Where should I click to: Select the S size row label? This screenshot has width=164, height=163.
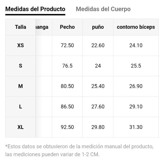pos(20,66)
